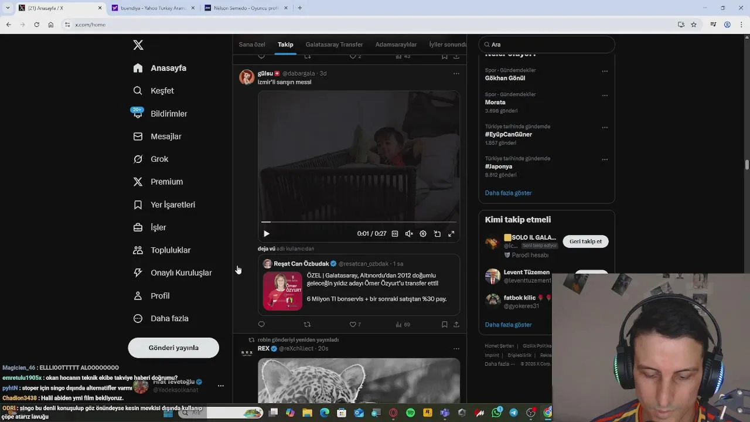
Task: Open the browser tab search dropdown
Action: pyautogui.click(x=8, y=8)
